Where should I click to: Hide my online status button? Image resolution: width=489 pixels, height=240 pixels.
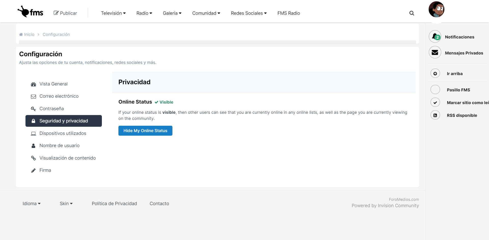tap(145, 131)
